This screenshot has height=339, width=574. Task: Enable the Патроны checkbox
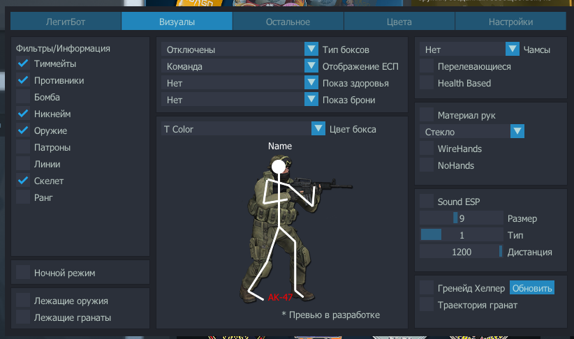[23, 147]
